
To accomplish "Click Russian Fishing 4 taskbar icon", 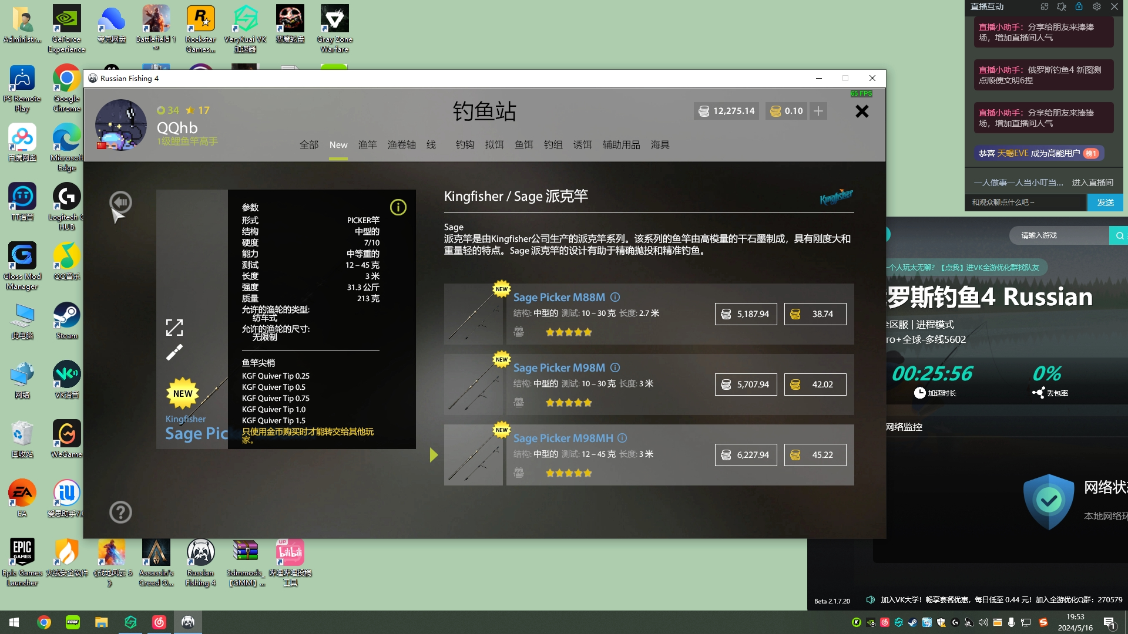I will (188, 622).
